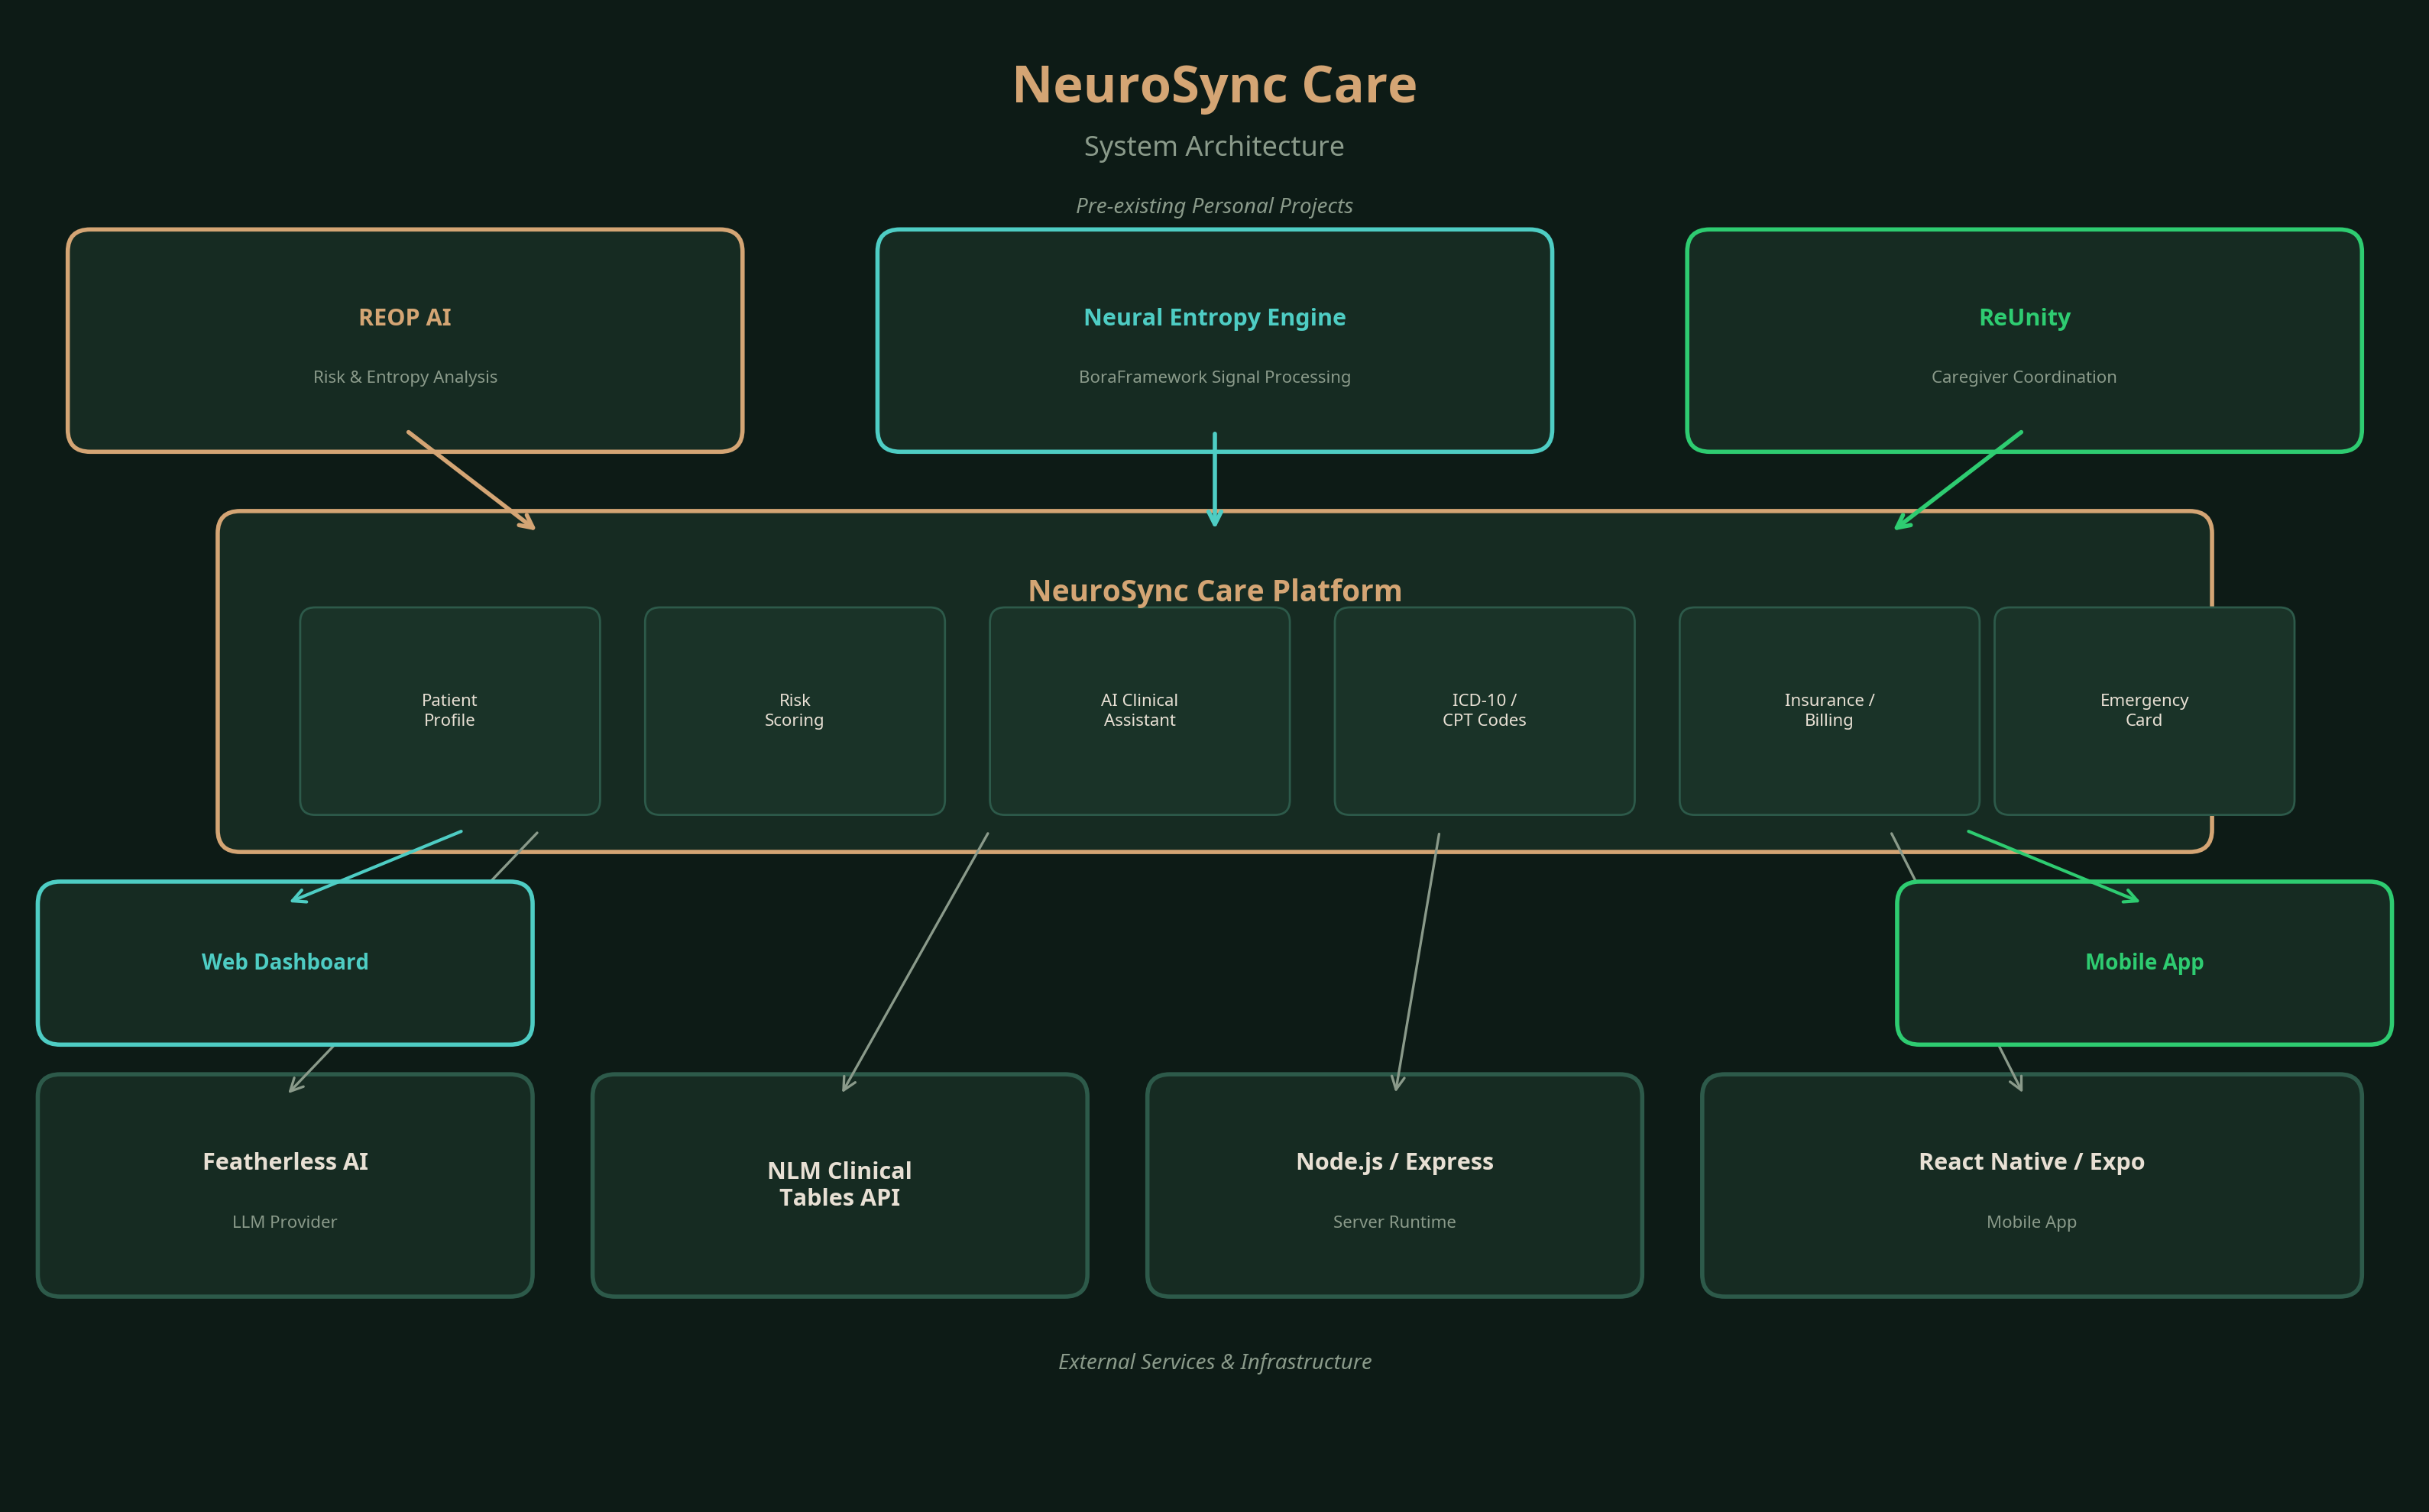The width and height of the screenshot is (2429, 1512).
Task: Select the Patient Profile module
Action: 449,710
